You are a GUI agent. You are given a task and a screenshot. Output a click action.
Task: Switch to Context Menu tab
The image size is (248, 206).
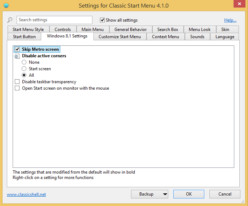coord(165,37)
